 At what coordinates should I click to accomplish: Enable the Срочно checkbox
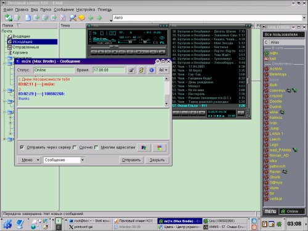75,147
